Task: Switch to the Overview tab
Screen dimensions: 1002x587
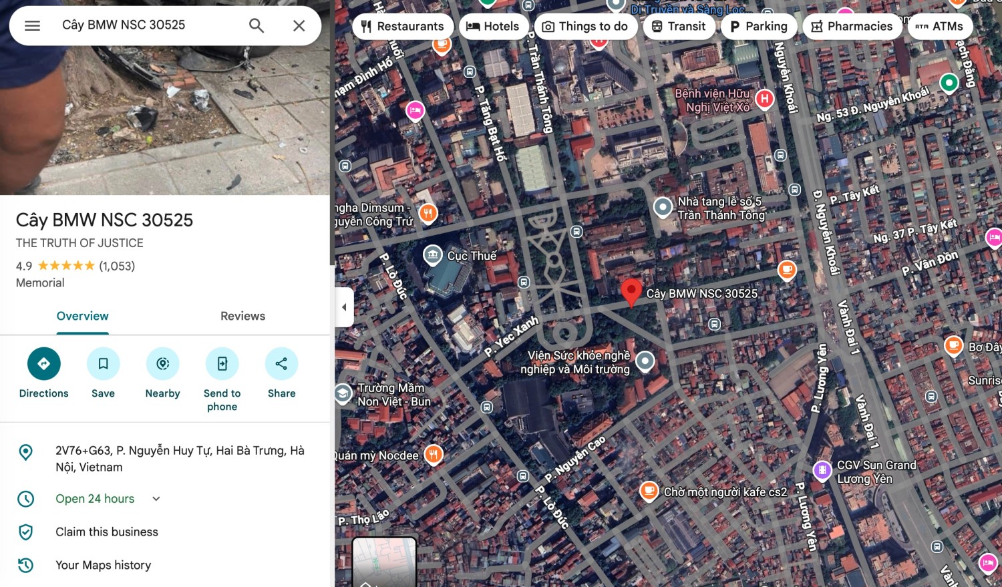Action: tap(82, 316)
